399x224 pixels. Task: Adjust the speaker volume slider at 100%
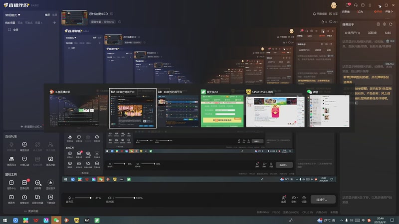[125, 198]
